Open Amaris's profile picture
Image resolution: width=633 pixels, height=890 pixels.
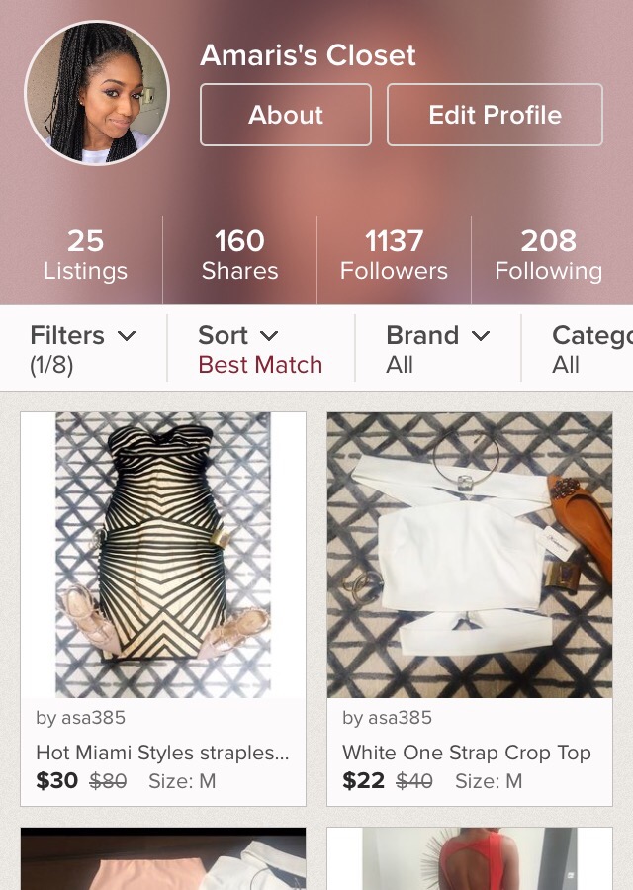pyautogui.click(x=97, y=94)
